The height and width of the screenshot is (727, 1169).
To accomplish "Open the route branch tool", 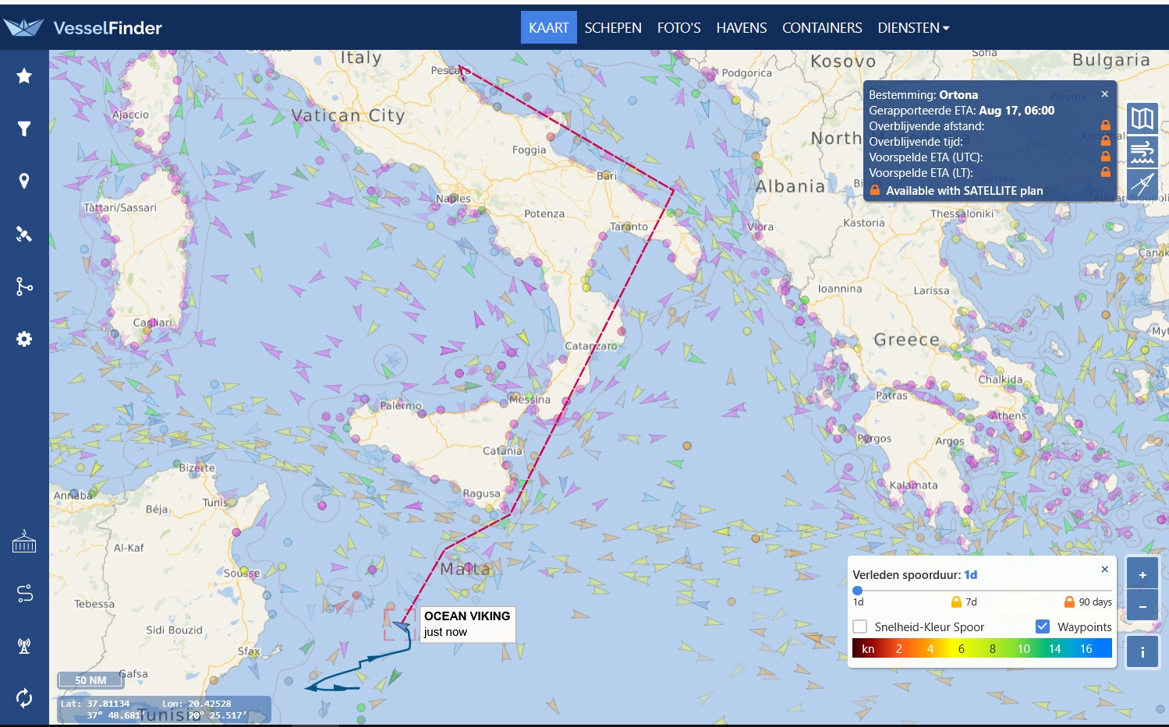I will (24, 287).
